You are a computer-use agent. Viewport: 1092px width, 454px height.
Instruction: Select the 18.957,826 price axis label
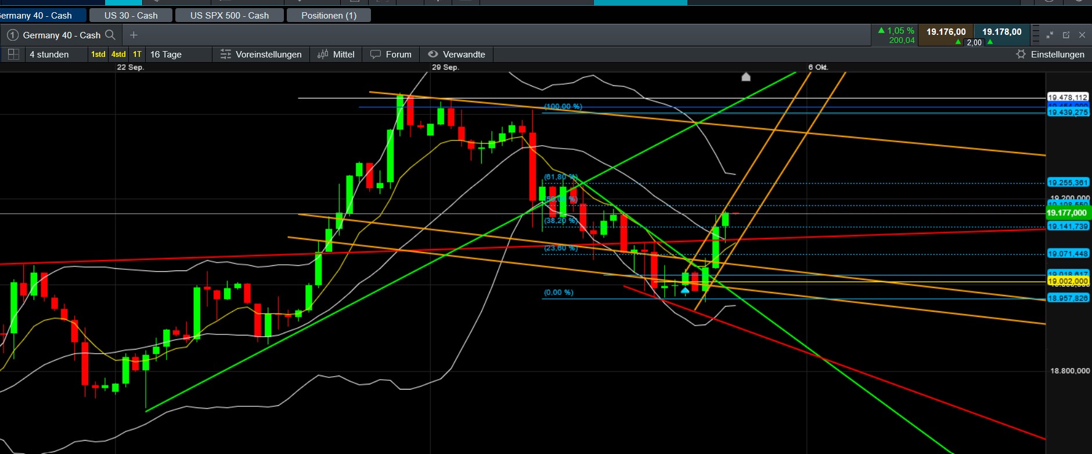(1068, 298)
